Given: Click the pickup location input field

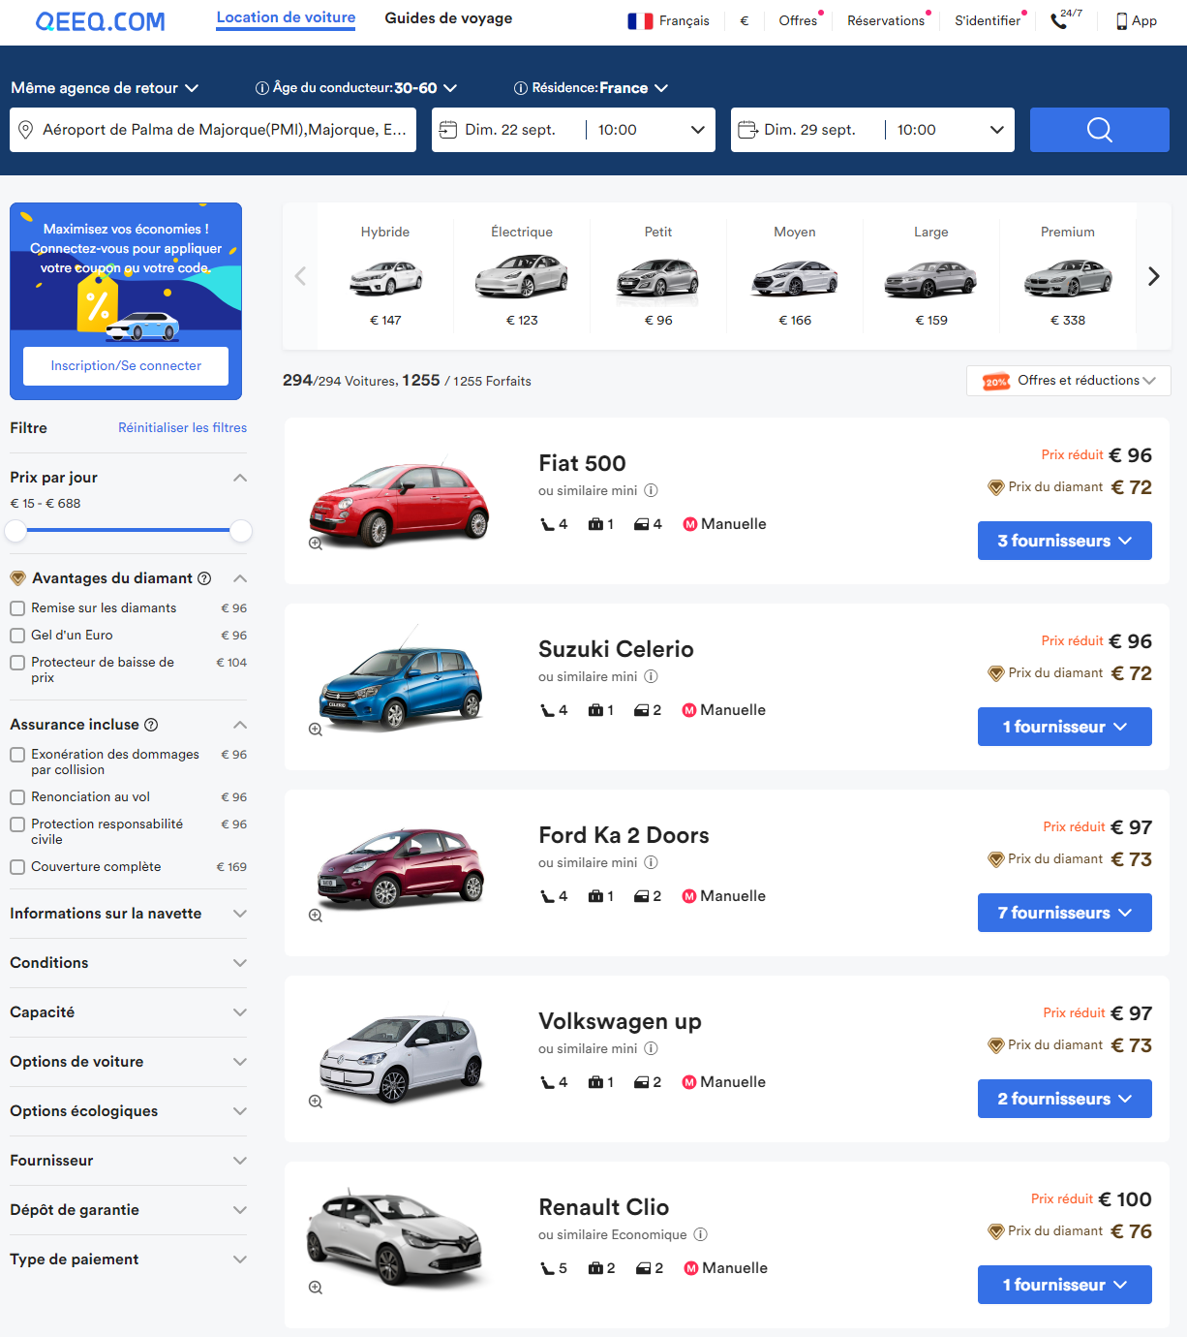Looking at the screenshot, I should [x=213, y=130].
